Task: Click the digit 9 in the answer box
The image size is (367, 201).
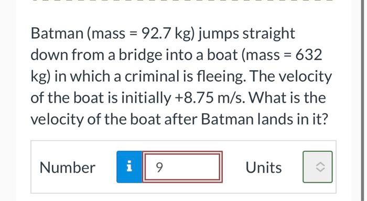Action: click(159, 167)
